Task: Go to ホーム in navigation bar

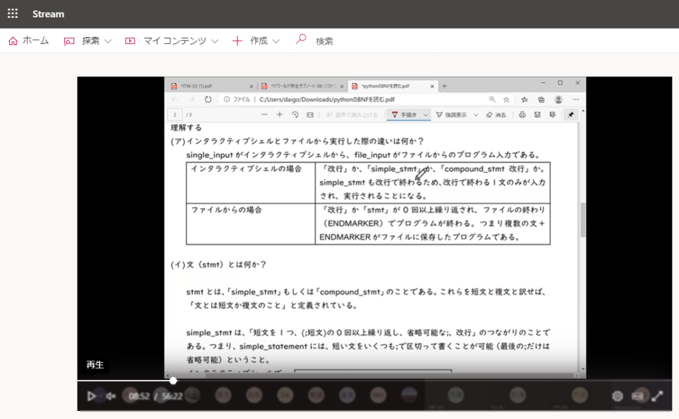Action: click(29, 41)
